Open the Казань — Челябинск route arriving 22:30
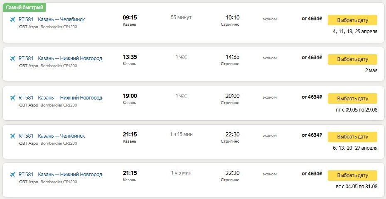386x199 pixels. 61,136
